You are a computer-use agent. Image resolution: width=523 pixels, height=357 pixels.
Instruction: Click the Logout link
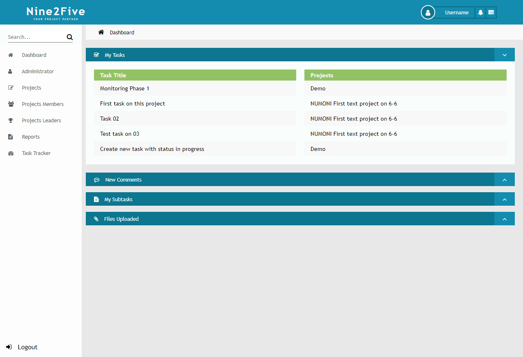pyautogui.click(x=28, y=347)
